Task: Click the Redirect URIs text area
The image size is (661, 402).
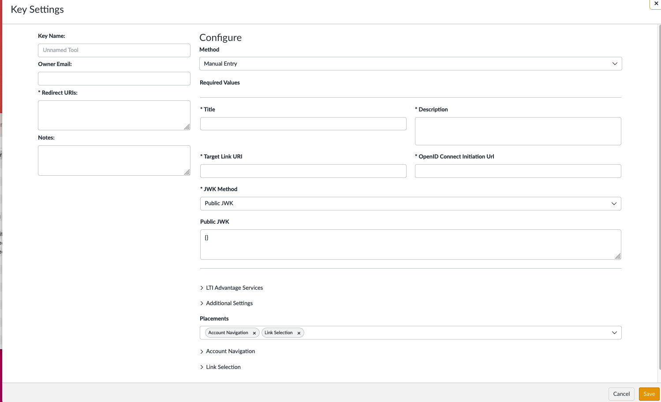Action: [114, 115]
